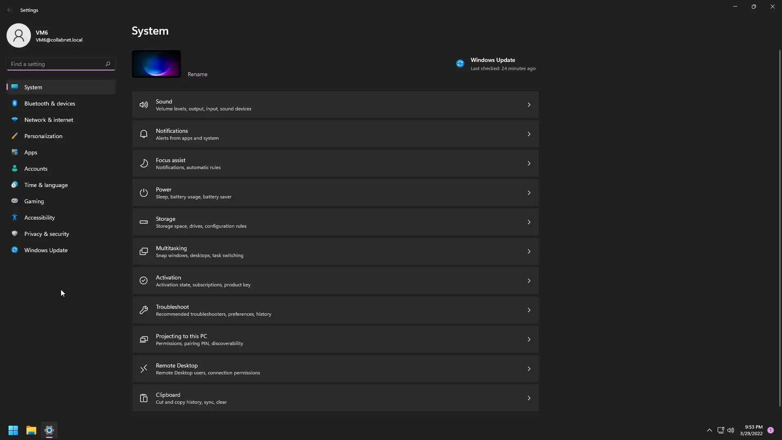Expand Storage settings via its chevron
Image resolution: width=782 pixels, height=440 pixels.
tap(529, 222)
